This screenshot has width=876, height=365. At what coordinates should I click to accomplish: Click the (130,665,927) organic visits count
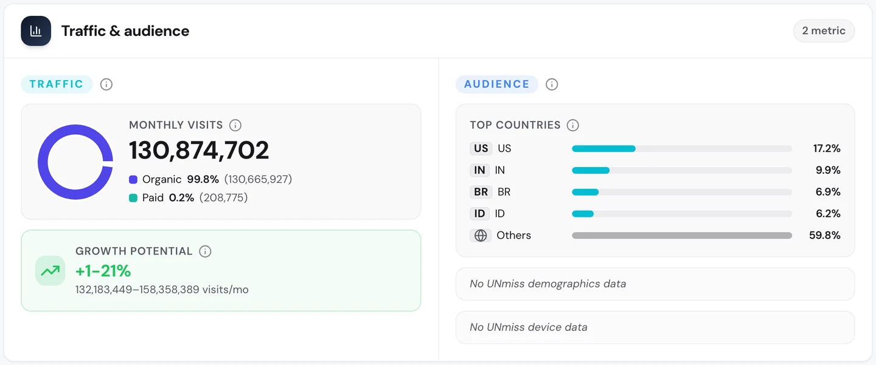[259, 180]
